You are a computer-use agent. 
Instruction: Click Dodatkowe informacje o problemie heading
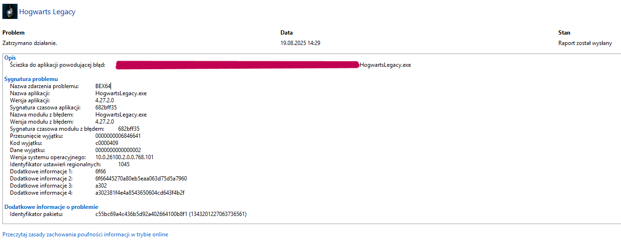(51, 207)
